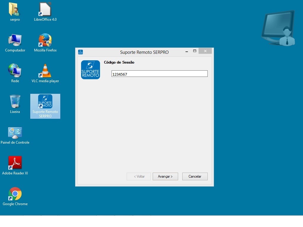Minimize the Suporte Remoto SERPRO window
The height and width of the screenshot is (227, 303).
(x=186, y=51)
